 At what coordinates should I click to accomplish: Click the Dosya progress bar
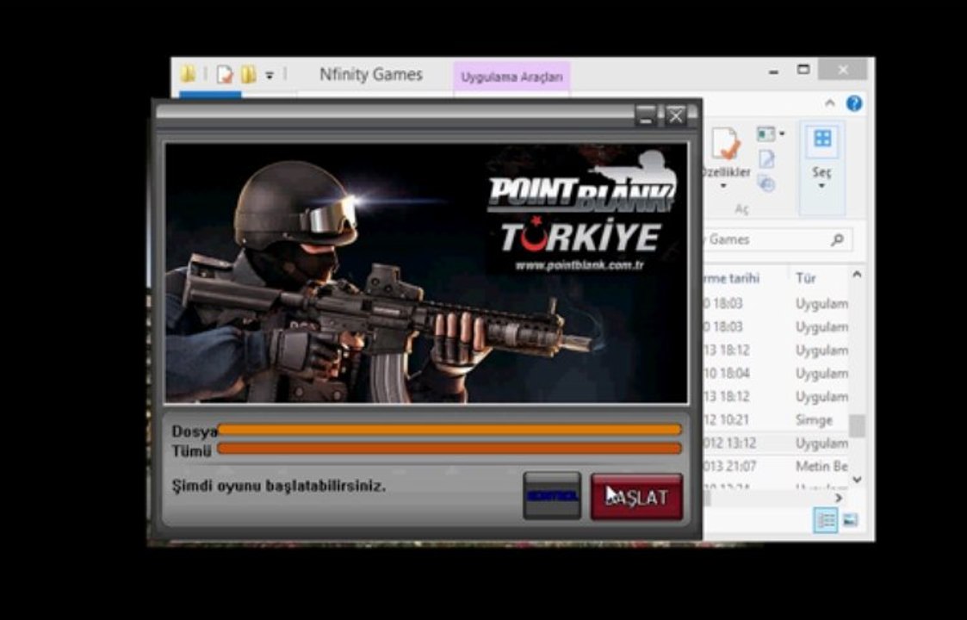[x=449, y=430]
